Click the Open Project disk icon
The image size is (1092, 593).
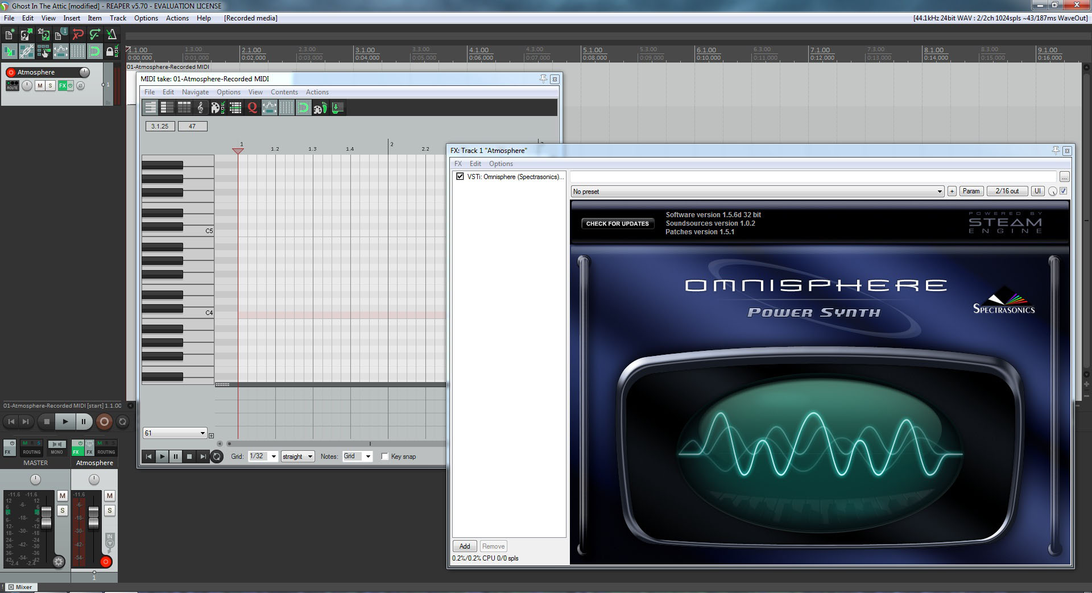pos(26,35)
